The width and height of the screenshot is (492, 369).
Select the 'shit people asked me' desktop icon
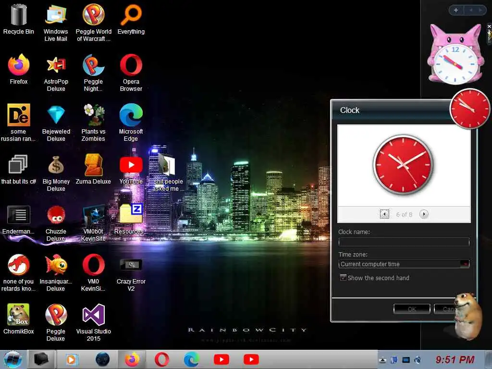click(168, 172)
